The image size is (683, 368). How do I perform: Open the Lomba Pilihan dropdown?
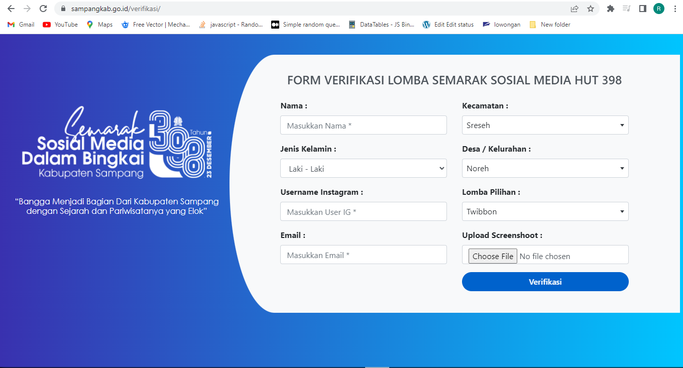click(545, 211)
